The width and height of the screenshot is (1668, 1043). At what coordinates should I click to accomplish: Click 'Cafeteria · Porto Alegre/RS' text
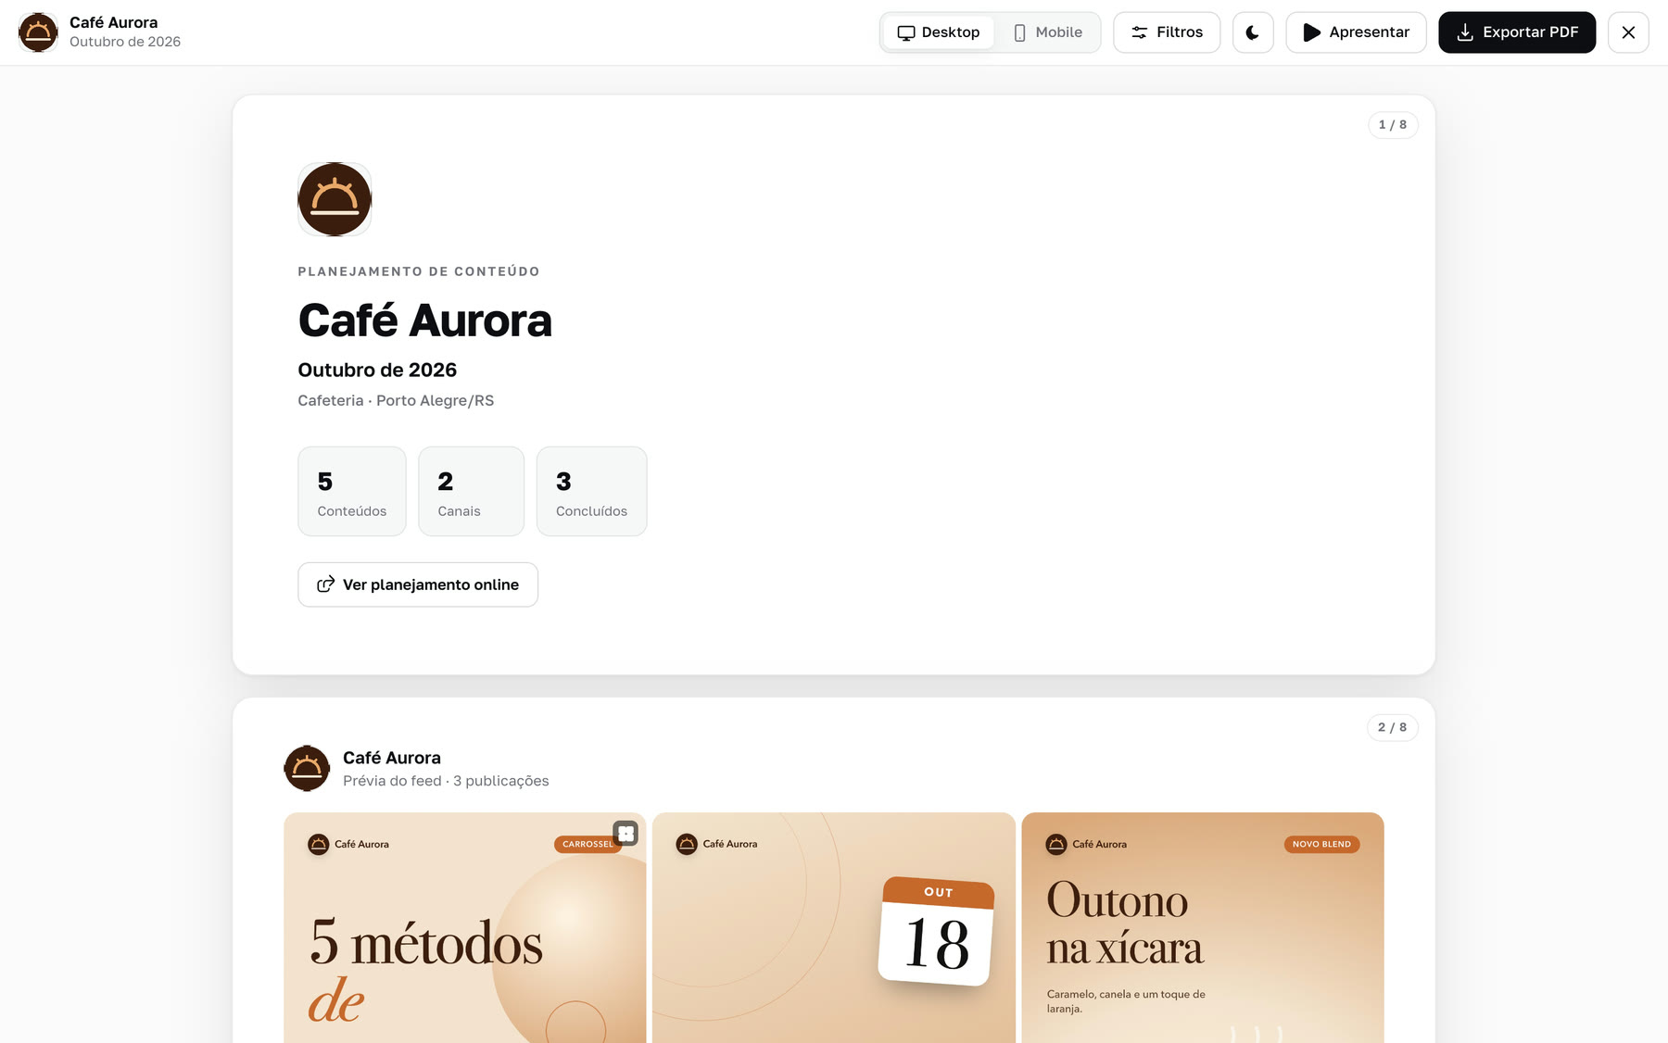click(396, 400)
